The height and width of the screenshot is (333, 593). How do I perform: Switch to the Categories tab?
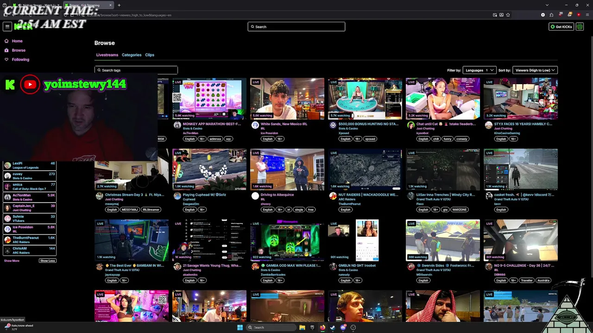(x=132, y=55)
